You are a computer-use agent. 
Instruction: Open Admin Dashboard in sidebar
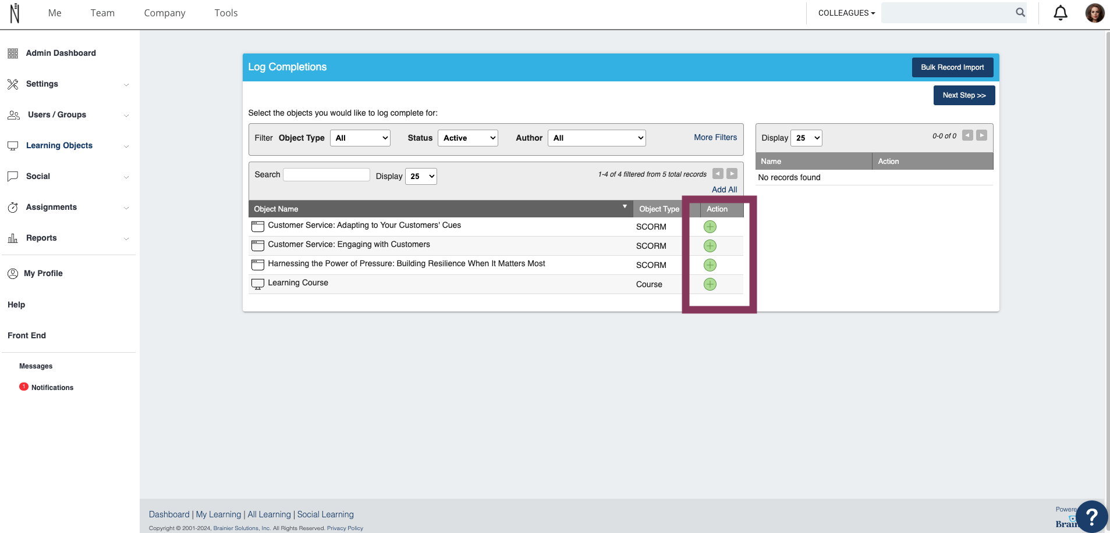(61, 53)
